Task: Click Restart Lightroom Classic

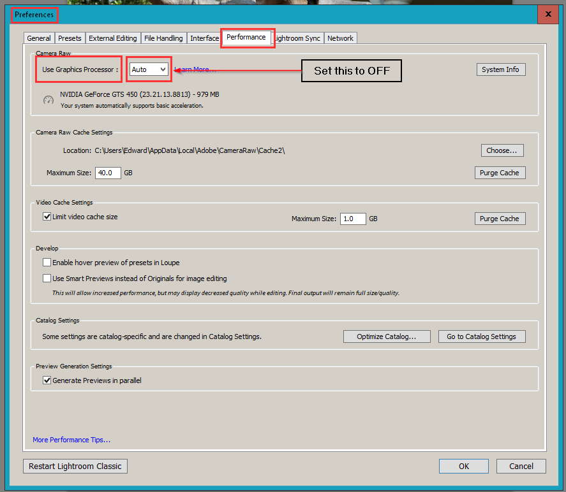Action: click(75, 466)
